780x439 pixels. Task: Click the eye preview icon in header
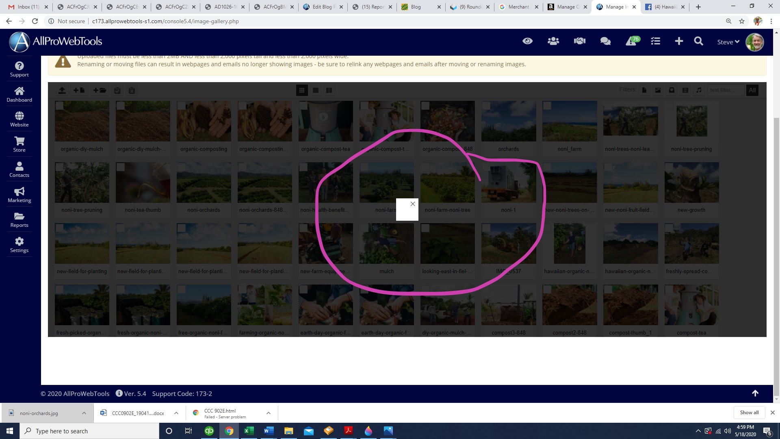527,41
